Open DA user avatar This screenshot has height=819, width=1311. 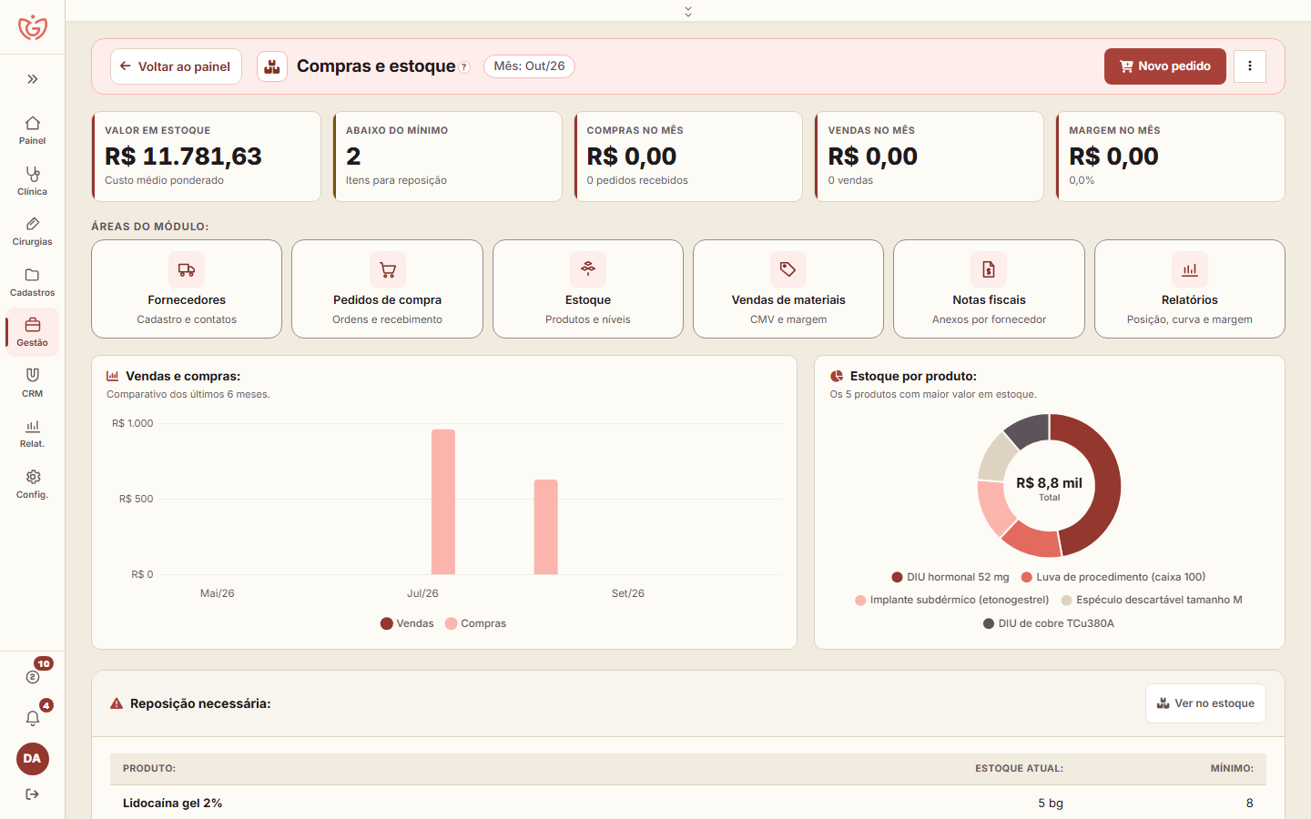click(33, 759)
